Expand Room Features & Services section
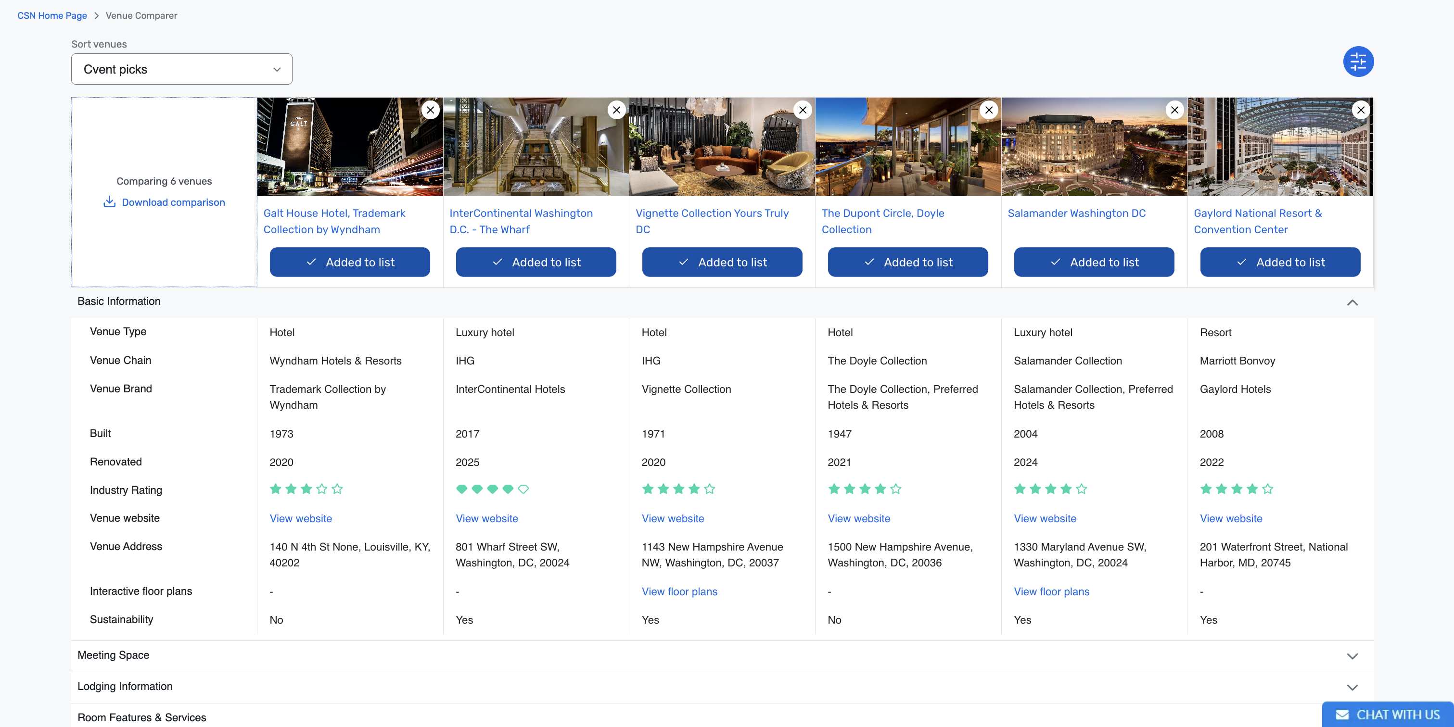This screenshot has height=727, width=1454. point(141,717)
